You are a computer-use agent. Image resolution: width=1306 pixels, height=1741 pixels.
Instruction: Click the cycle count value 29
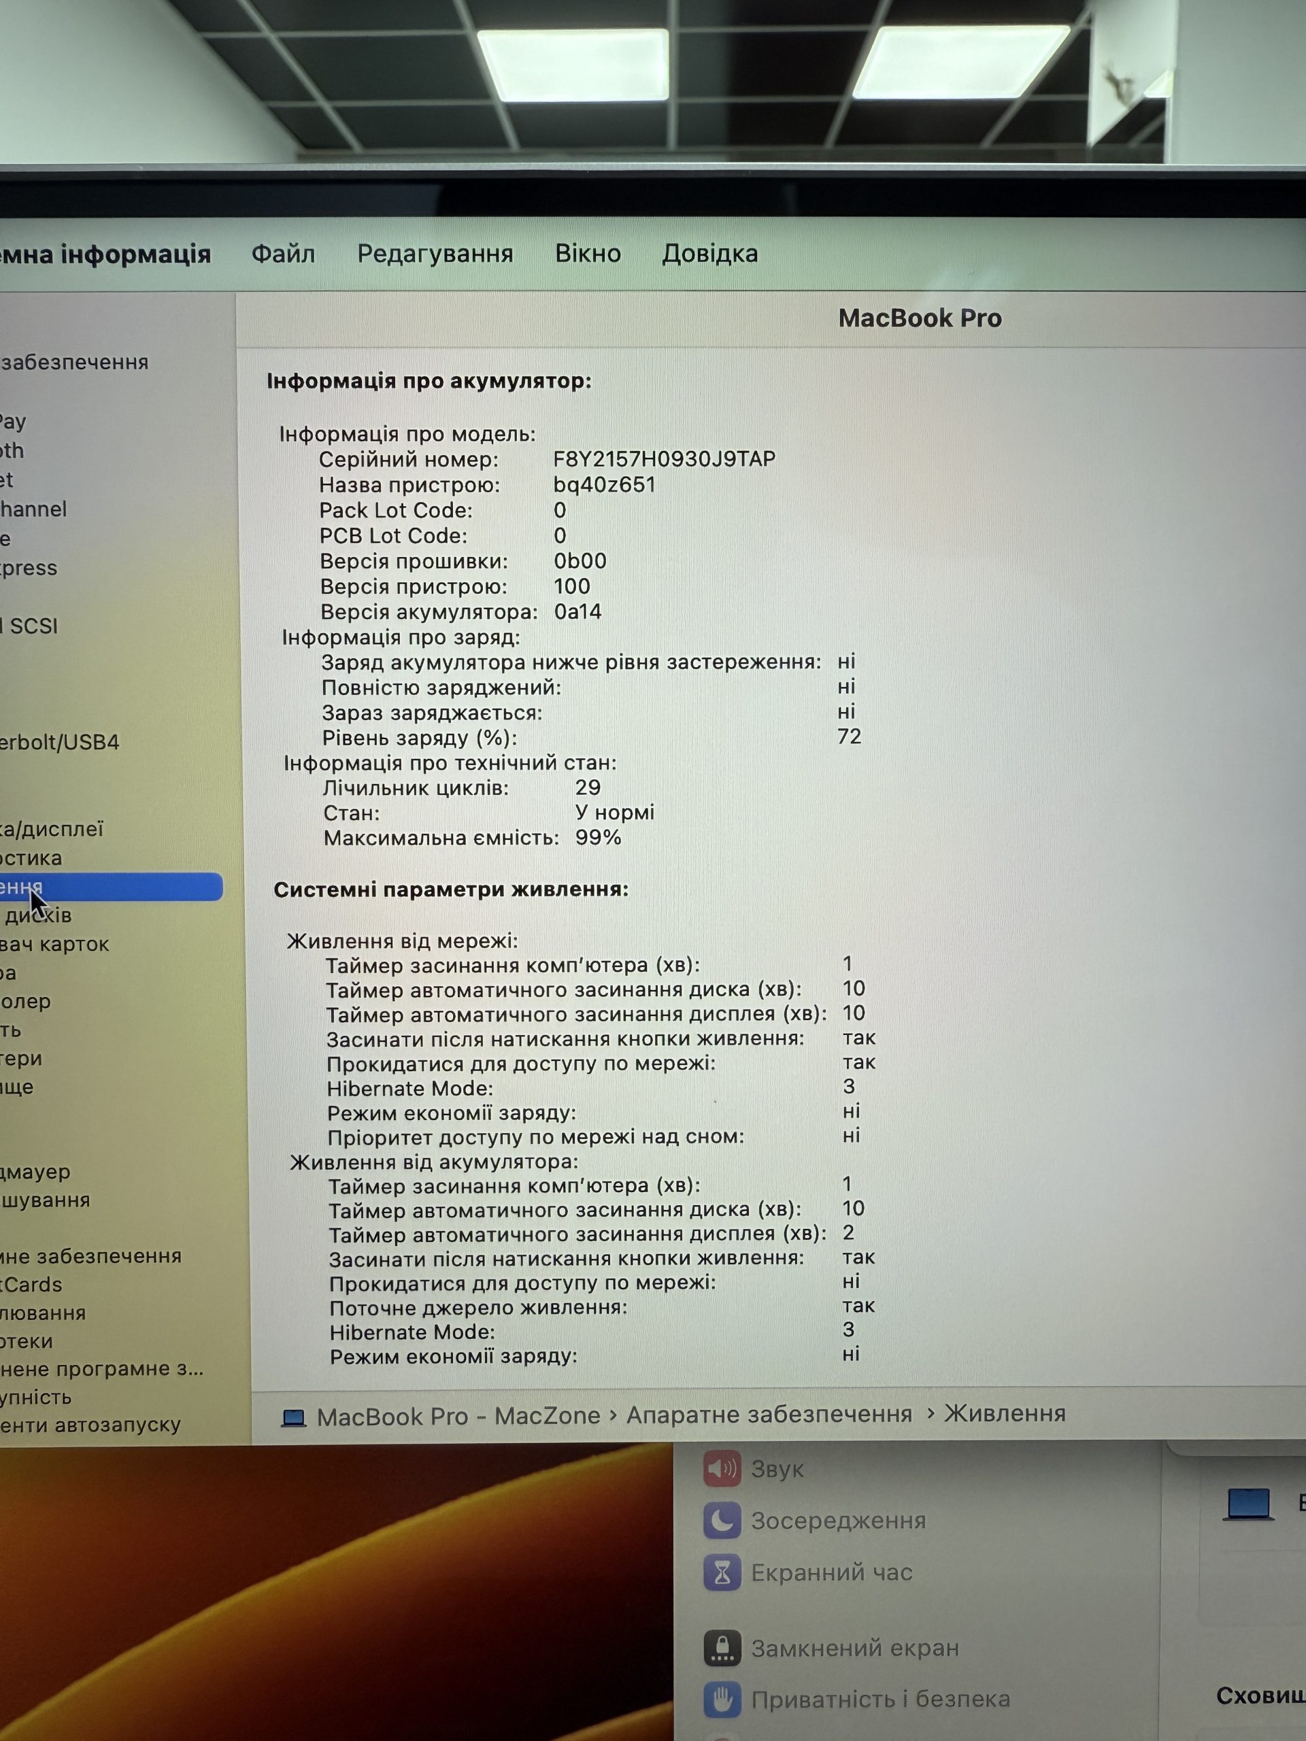click(x=588, y=788)
